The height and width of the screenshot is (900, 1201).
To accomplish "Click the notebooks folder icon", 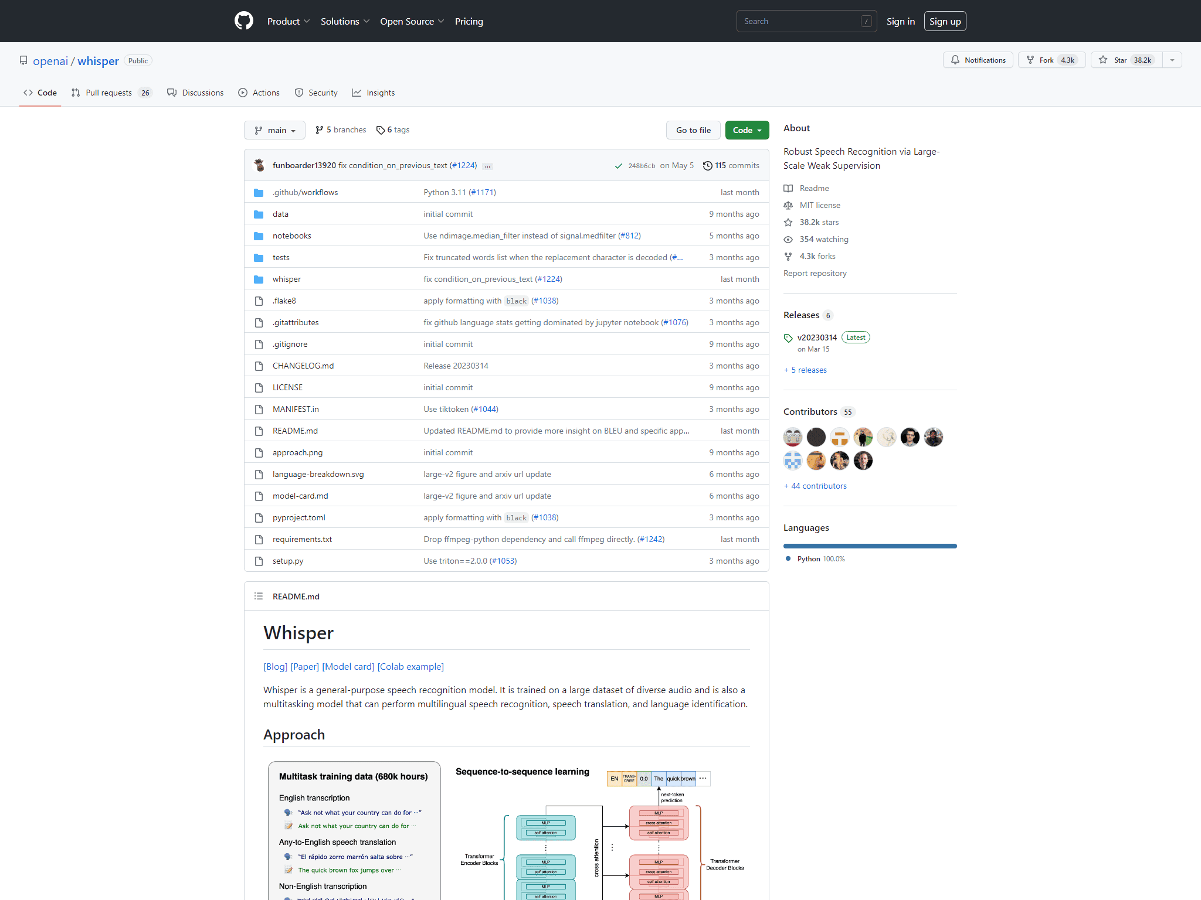I will click(259, 236).
